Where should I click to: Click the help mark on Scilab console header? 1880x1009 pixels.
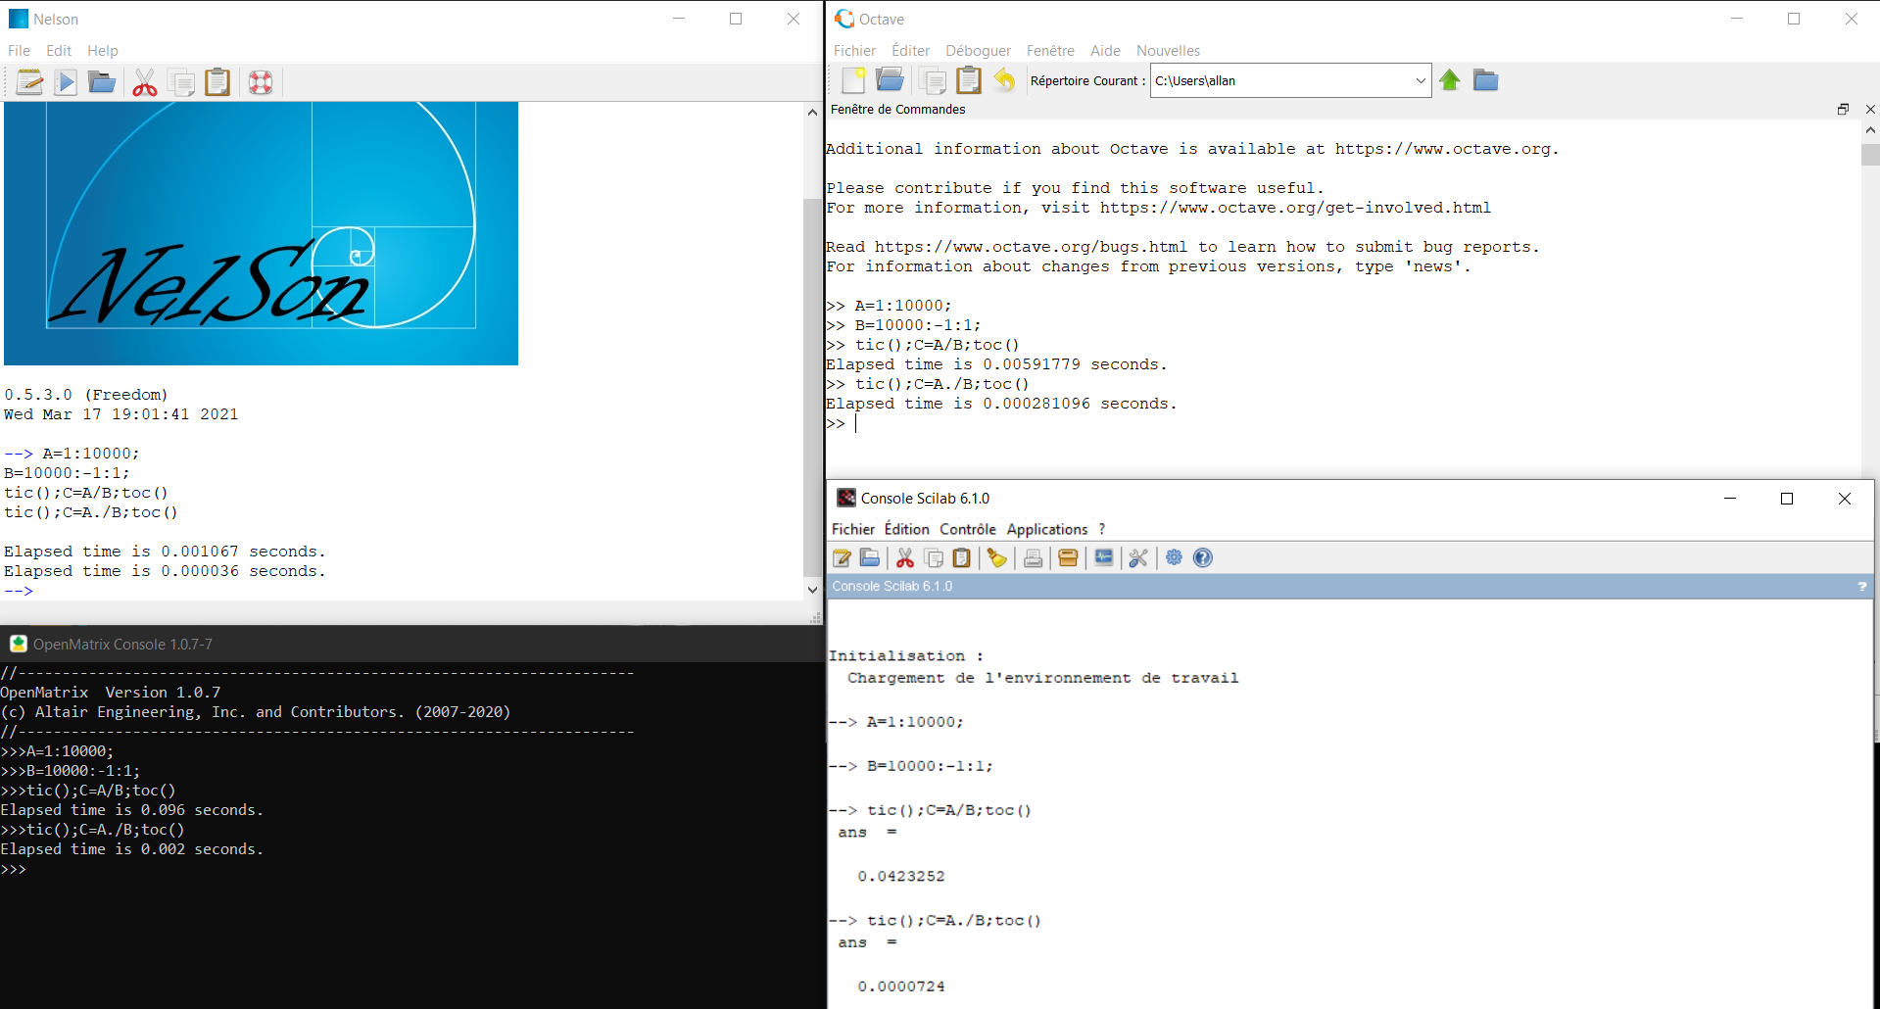pos(1862,587)
